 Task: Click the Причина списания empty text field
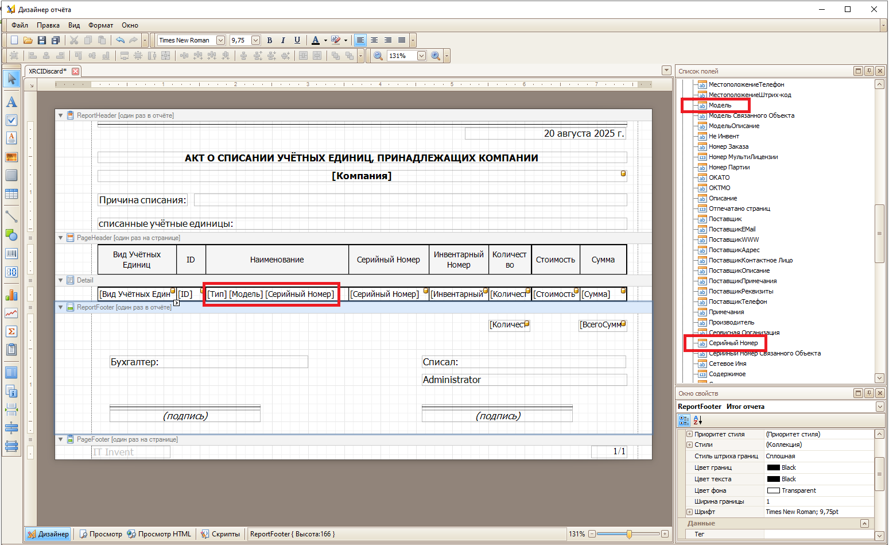tap(410, 200)
